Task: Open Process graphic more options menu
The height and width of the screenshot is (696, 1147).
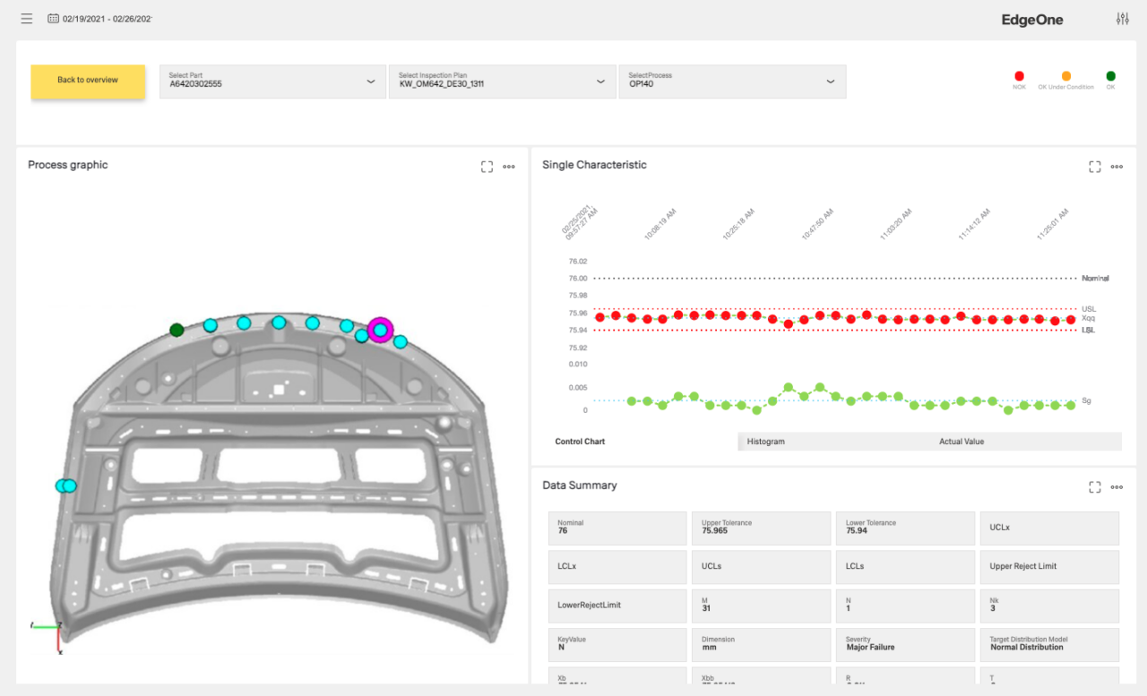Action: tap(509, 167)
